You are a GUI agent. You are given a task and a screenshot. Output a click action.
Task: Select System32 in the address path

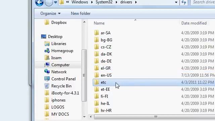(x=104, y=2)
